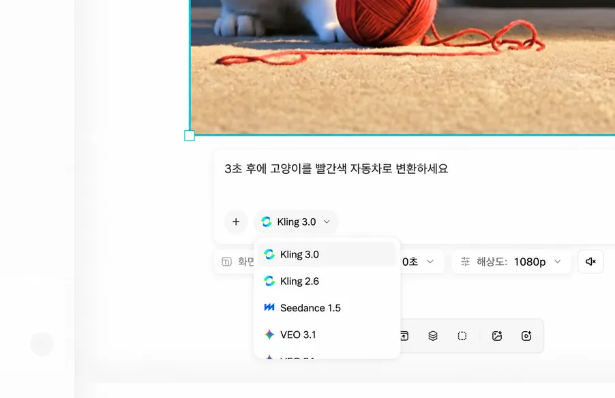
Task: Click the image's corner resize handle
Action: click(190, 136)
